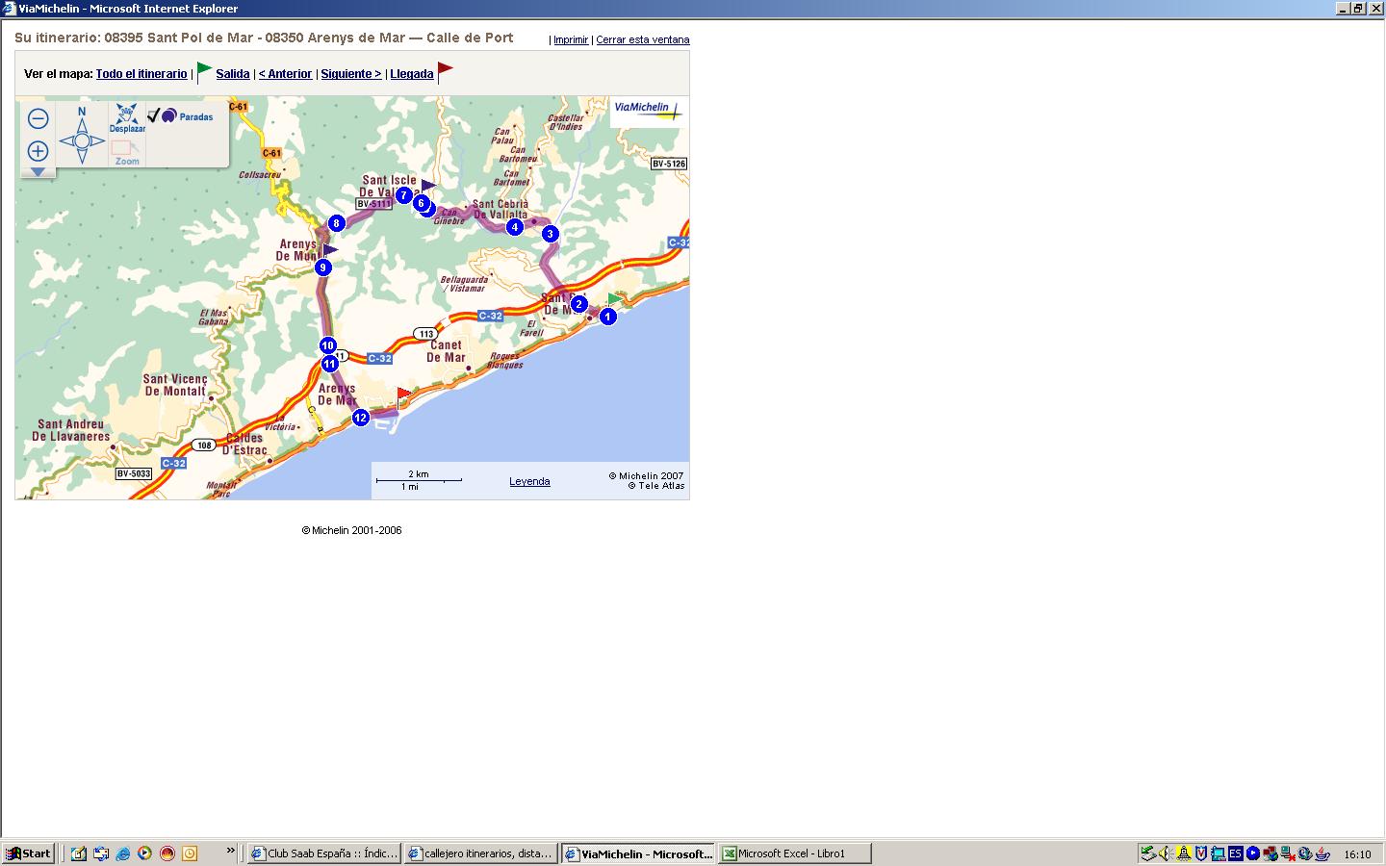This screenshot has height=866, width=1386.
Task: Click the Imprimir link
Action: pyautogui.click(x=571, y=40)
